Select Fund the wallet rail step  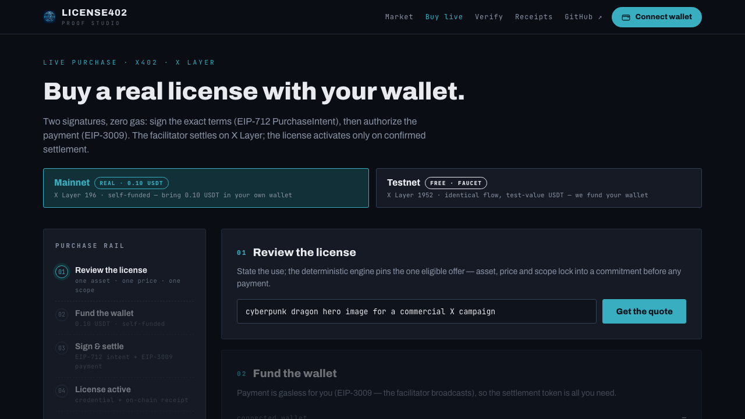point(125,318)
